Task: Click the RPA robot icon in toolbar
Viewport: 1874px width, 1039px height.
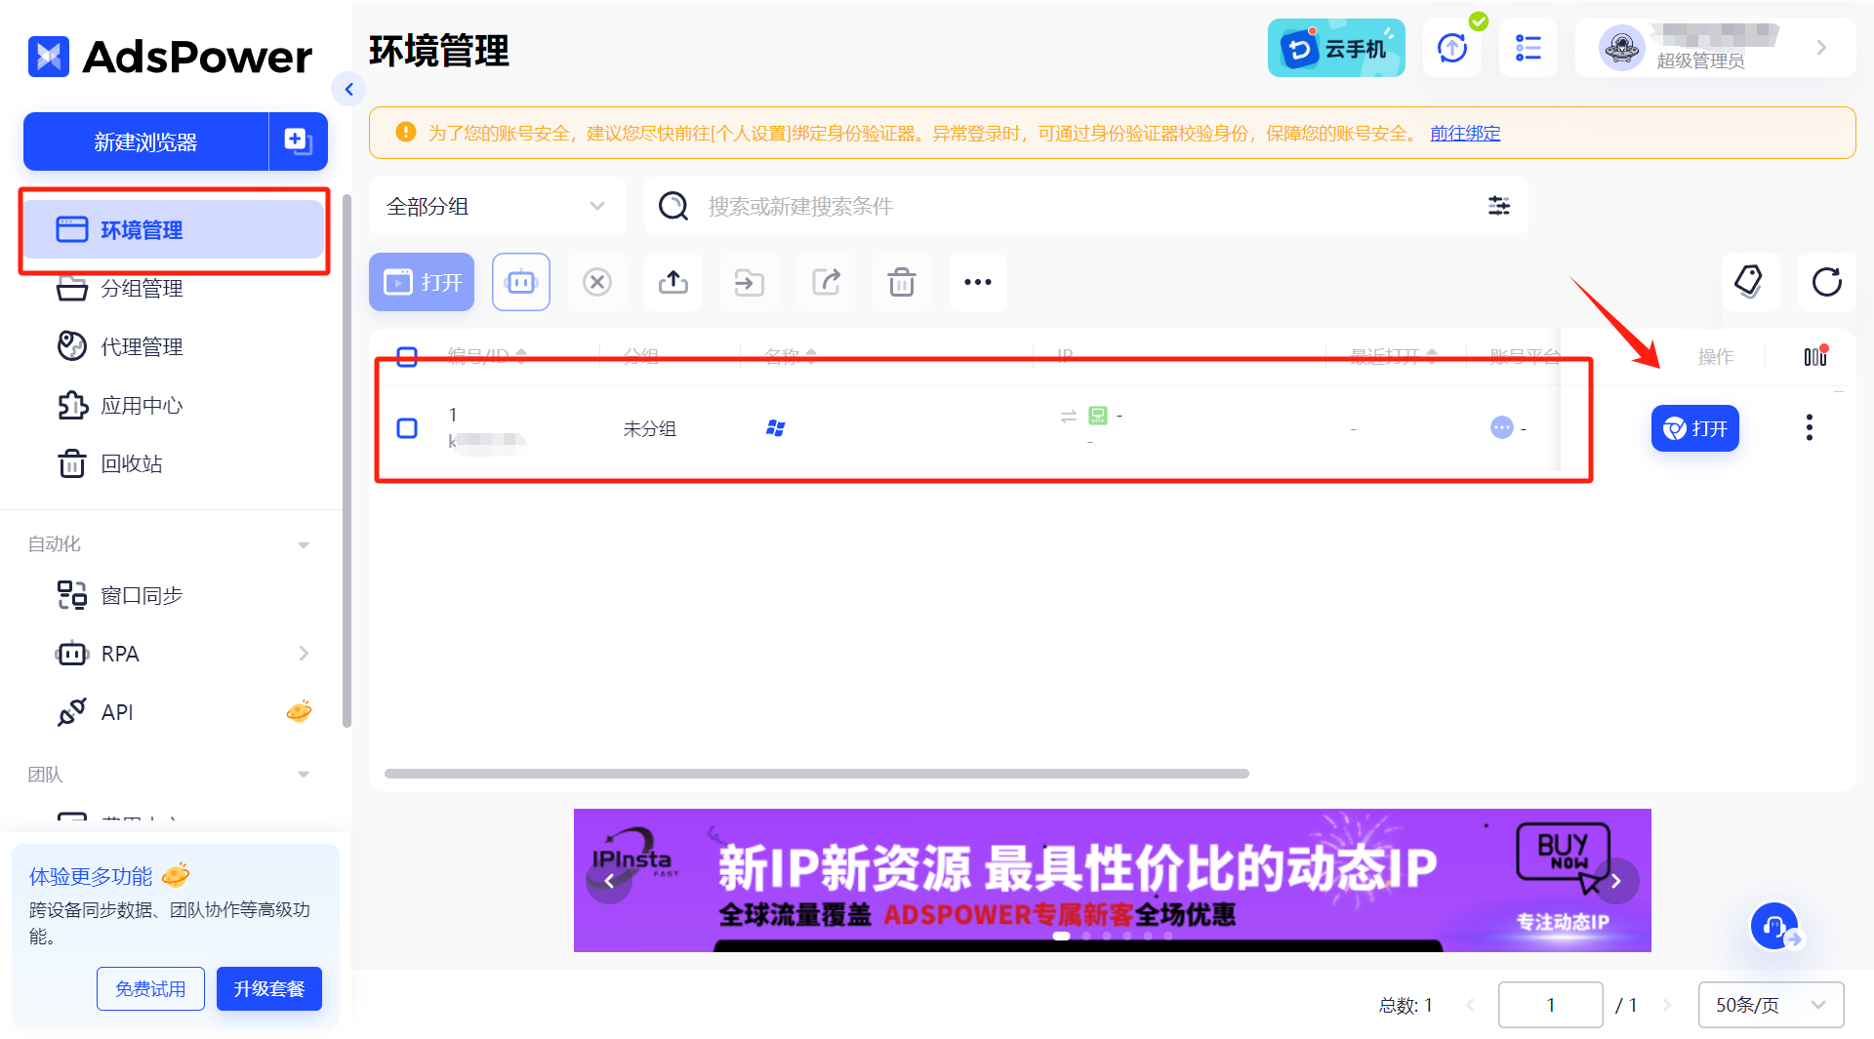Action: click(521, 283)
